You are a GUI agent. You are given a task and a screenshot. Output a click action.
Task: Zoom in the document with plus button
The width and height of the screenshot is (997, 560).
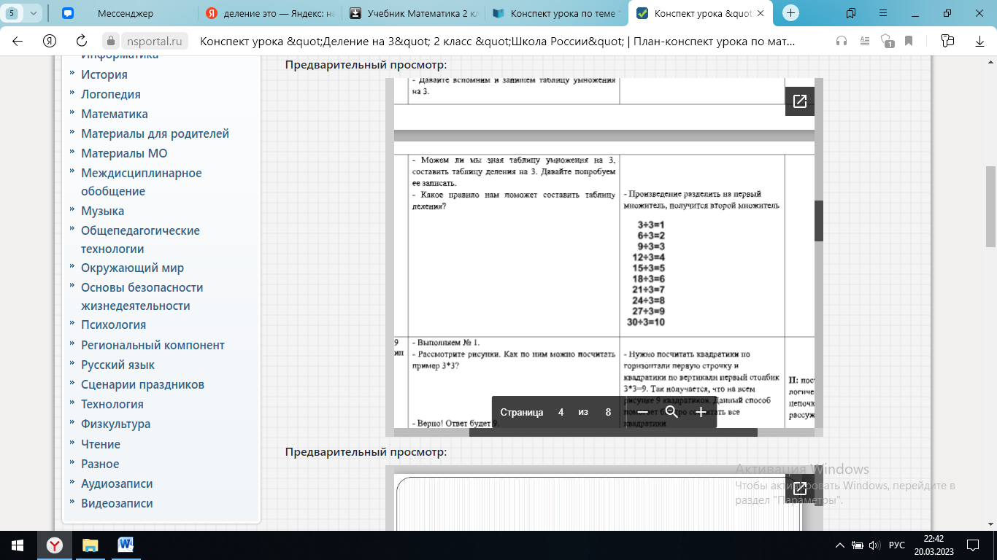pos(701,412)
